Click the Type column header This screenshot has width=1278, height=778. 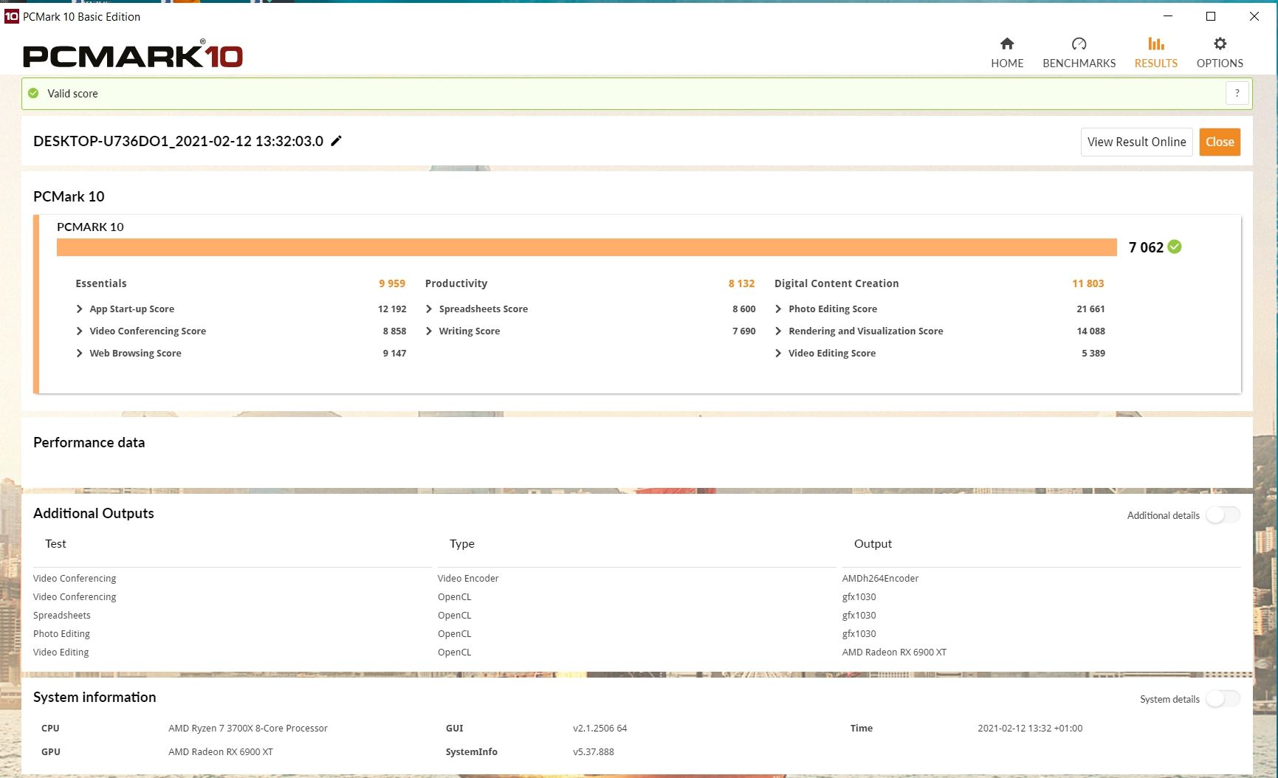point(462,544)
